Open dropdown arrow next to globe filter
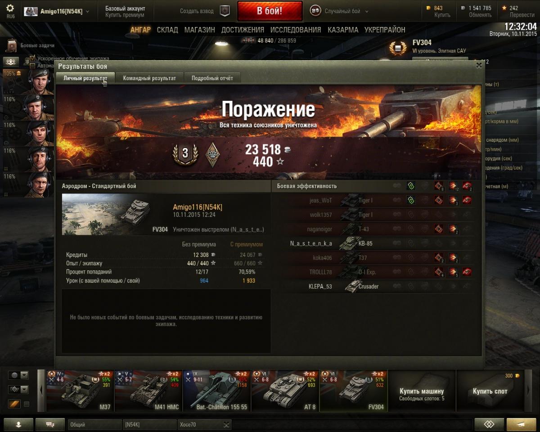Screen dimensions: 540x432 point(24,375)
